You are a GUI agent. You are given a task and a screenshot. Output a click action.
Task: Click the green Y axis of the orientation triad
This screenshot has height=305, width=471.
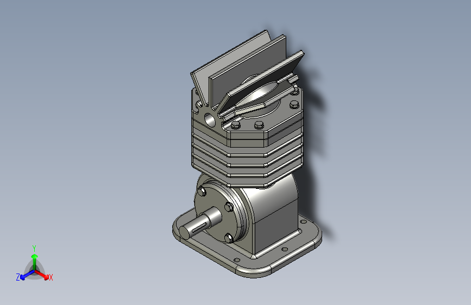coord(35,262)
